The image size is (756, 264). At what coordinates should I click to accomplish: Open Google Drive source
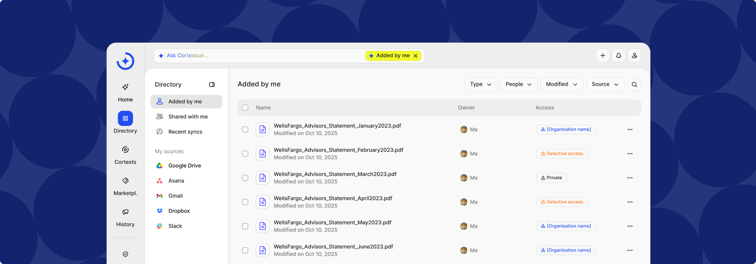click(184, 166)
